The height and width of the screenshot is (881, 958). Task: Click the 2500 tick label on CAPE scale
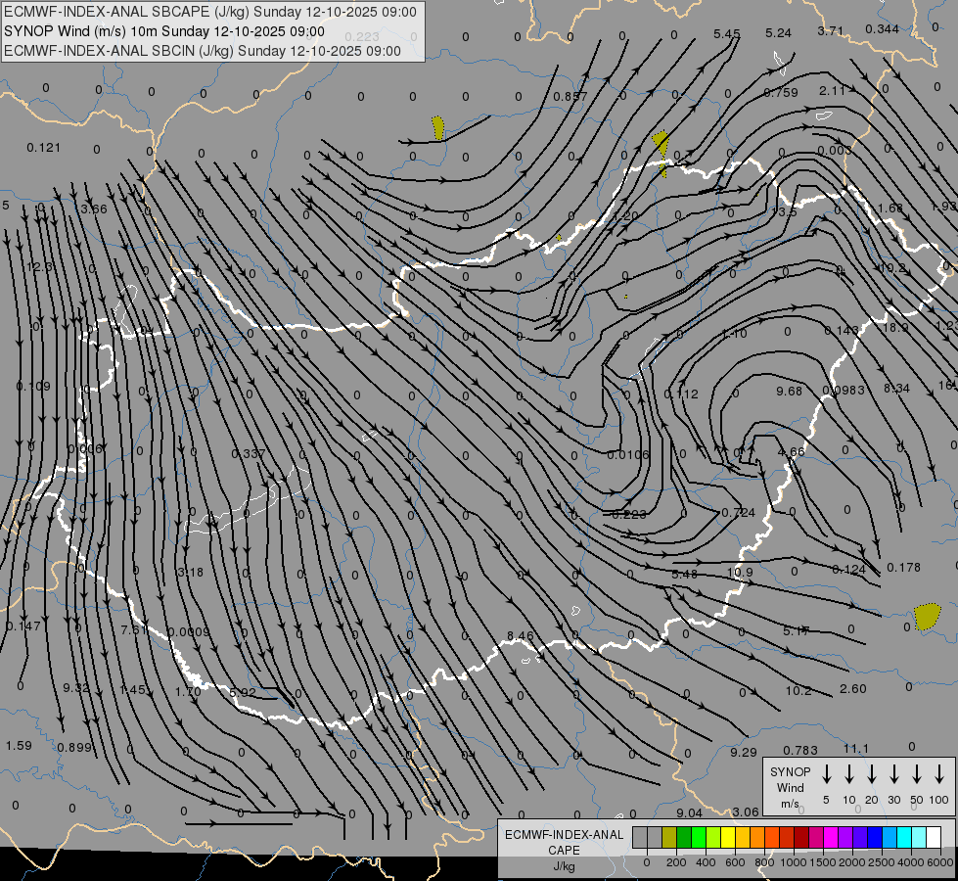point(881,862)
